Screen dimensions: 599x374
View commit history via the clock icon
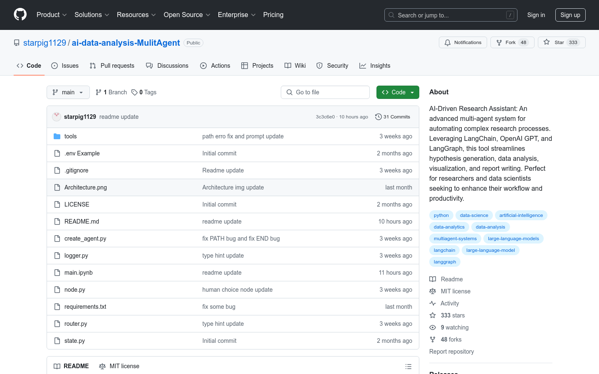[378, 117]
